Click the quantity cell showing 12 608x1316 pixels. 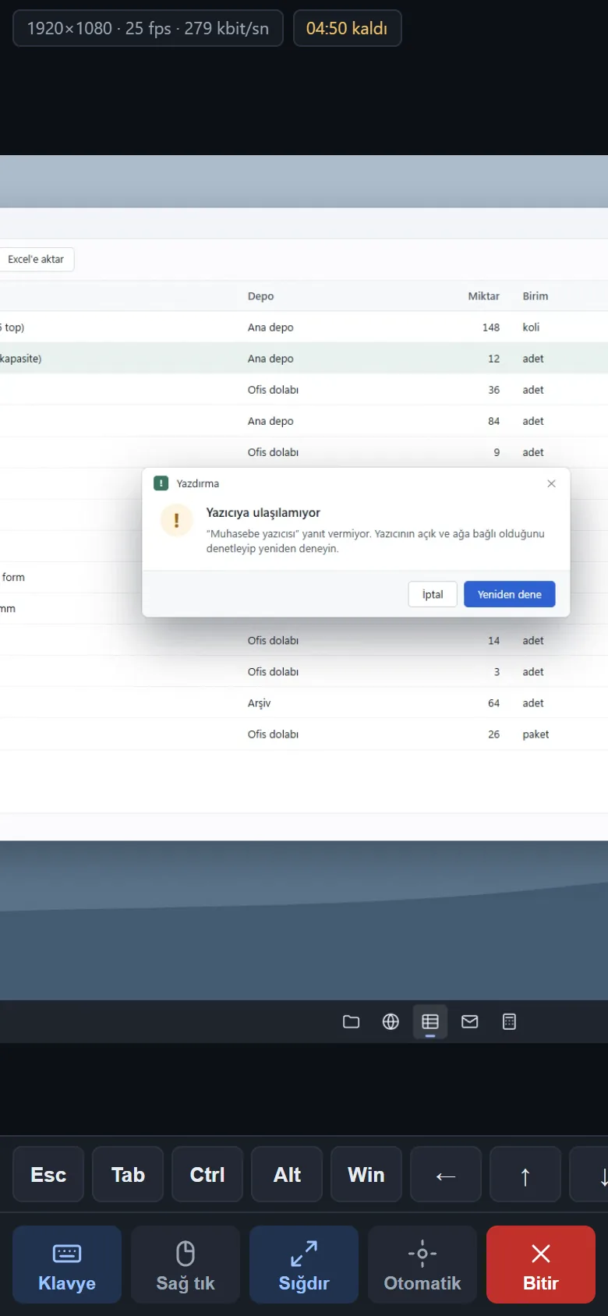point(493,359)
